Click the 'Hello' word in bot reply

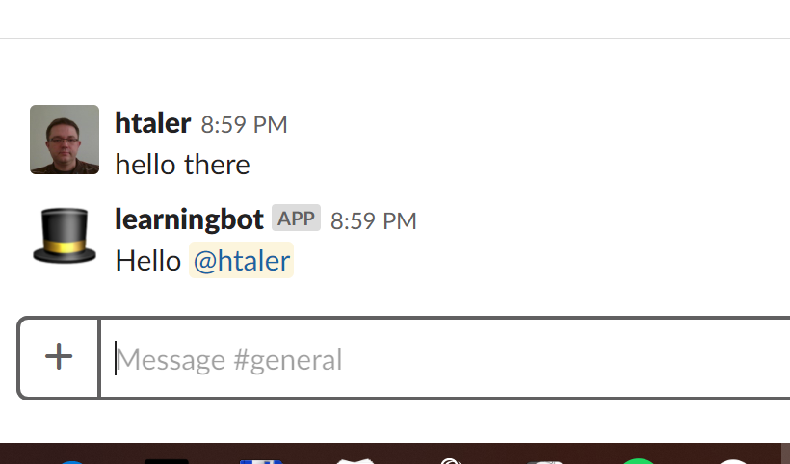tap(148, 261)
